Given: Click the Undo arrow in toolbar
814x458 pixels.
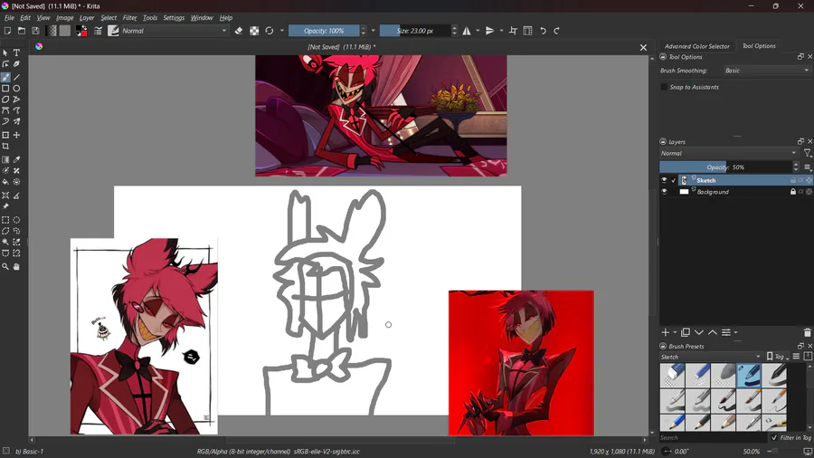Looking at the screenshot, I should tap(543, 31).
